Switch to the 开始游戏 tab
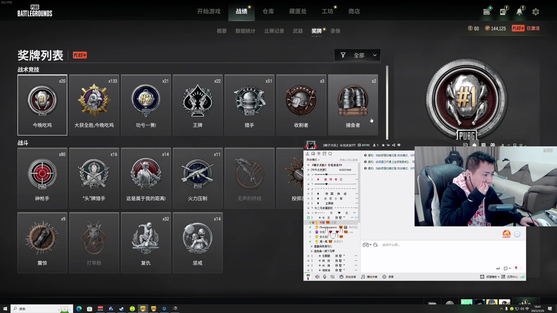The height and width of the screenshot is (313, 557). (x=209, y=11)
